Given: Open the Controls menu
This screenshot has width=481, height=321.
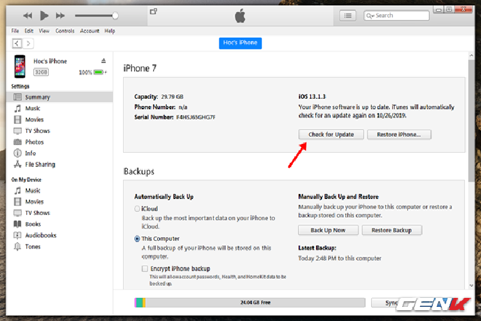Looking at the screenshot, I should click(65, 31).
